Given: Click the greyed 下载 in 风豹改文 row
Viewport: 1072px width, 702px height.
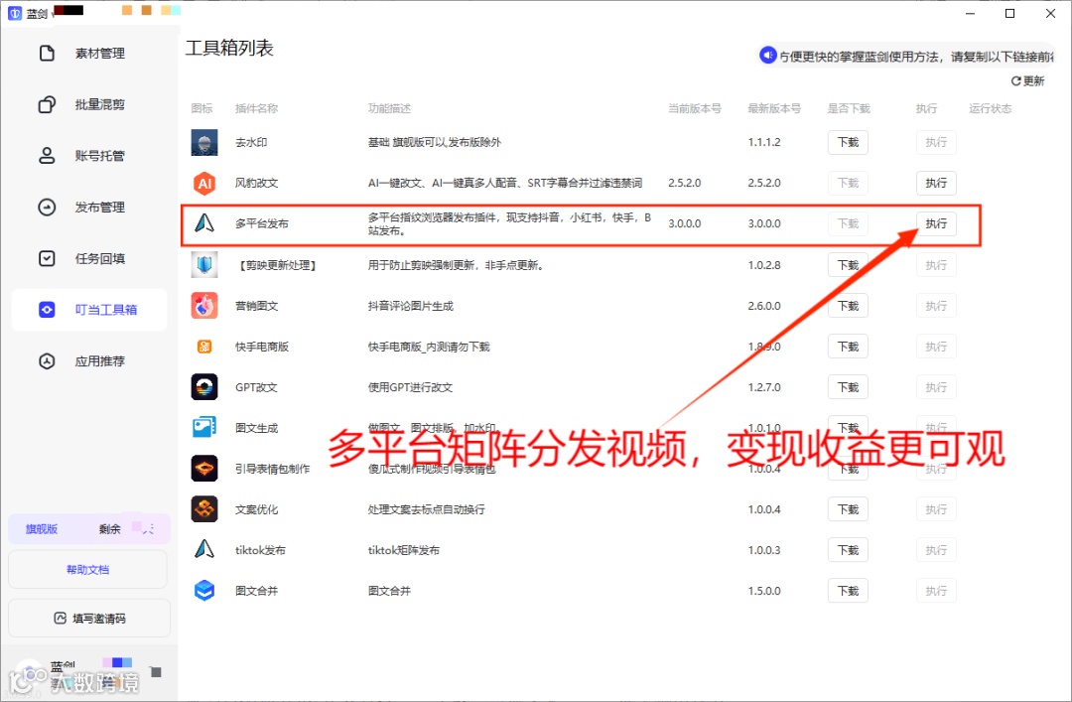Looking at the screenshot, I should pos(848,183).
